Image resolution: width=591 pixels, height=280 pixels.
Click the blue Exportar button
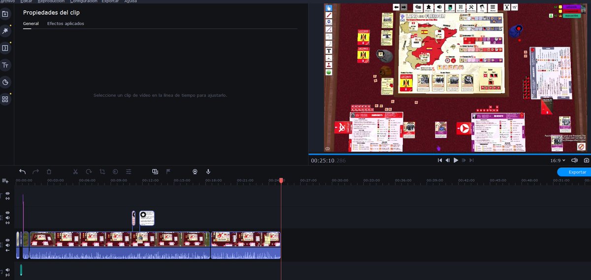pyautogui.click(x=574, y=172)
